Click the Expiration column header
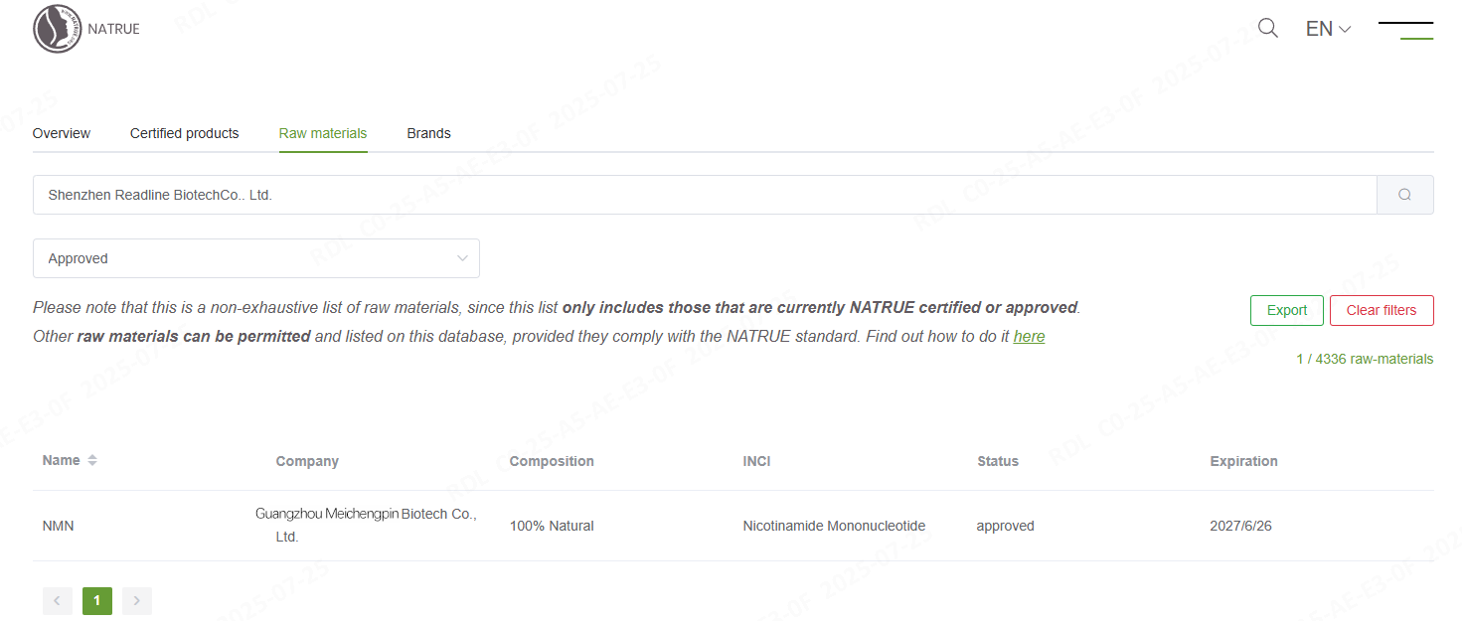Screen dimensions: 1464x623 pyautogui.click(x=1243, y=461)
